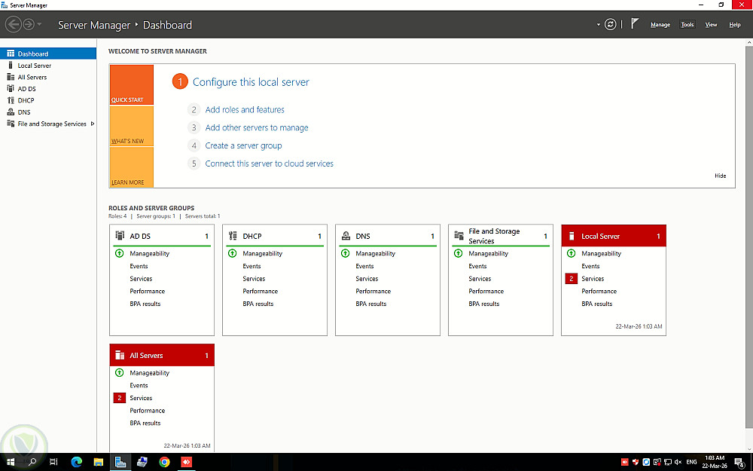Click Add other servers to manage
The image size is (753, 471).
[257, 127]
